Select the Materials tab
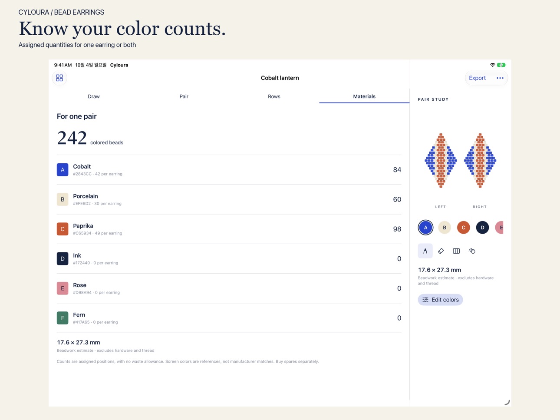The width and height of the screenshot is (560, 420). 364,96
